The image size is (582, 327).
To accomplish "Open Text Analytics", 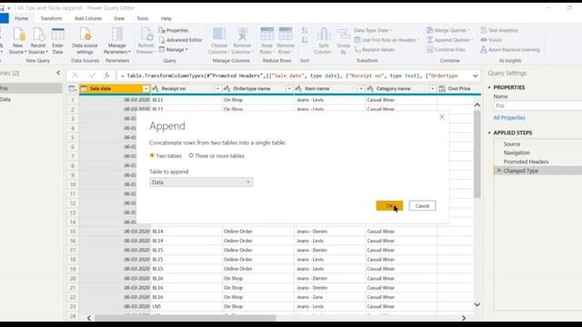I will (499, 30).
